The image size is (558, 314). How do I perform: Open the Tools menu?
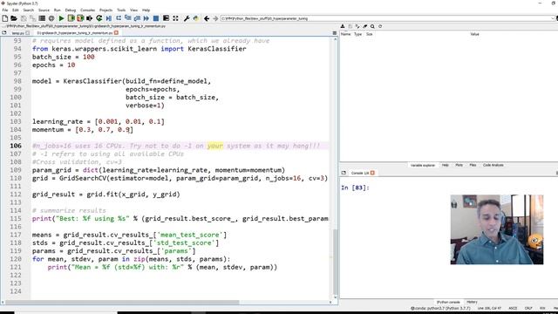point(121,10)
